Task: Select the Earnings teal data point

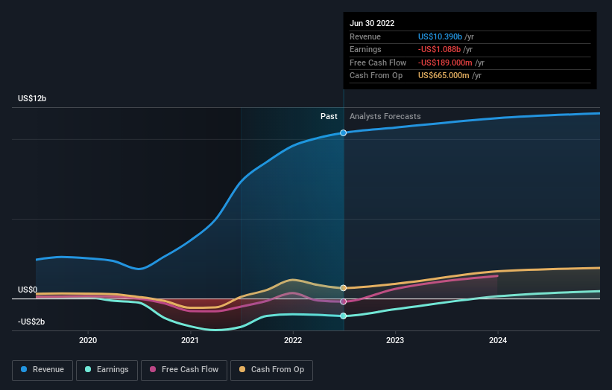Action: pos(343,316)
